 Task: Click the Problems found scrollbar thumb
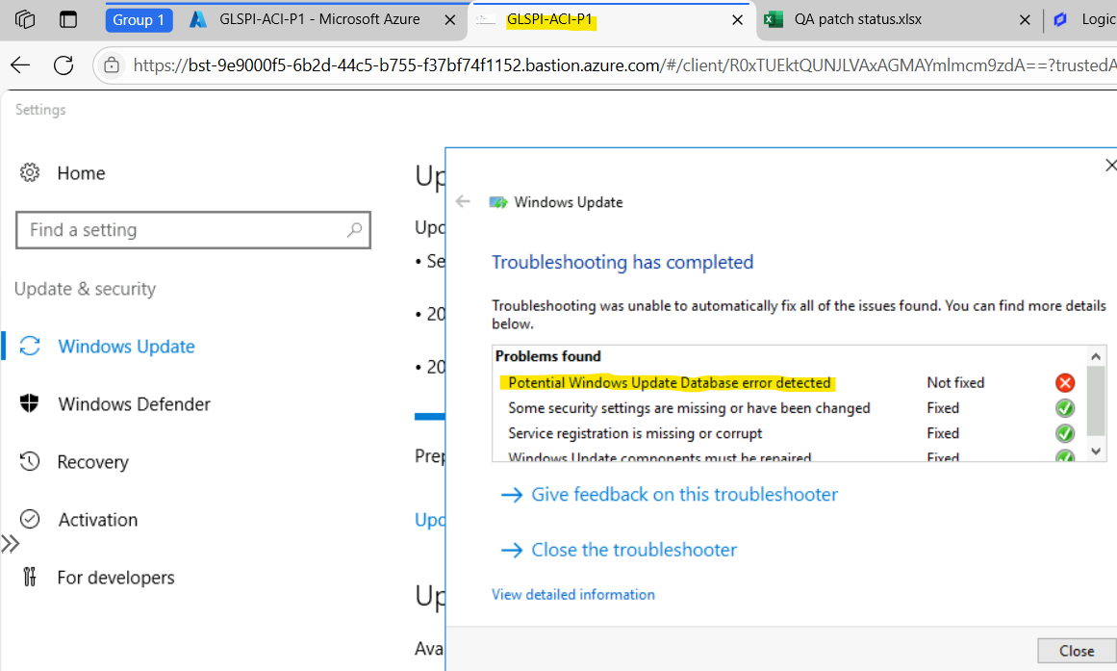[x=1096, y=401]
